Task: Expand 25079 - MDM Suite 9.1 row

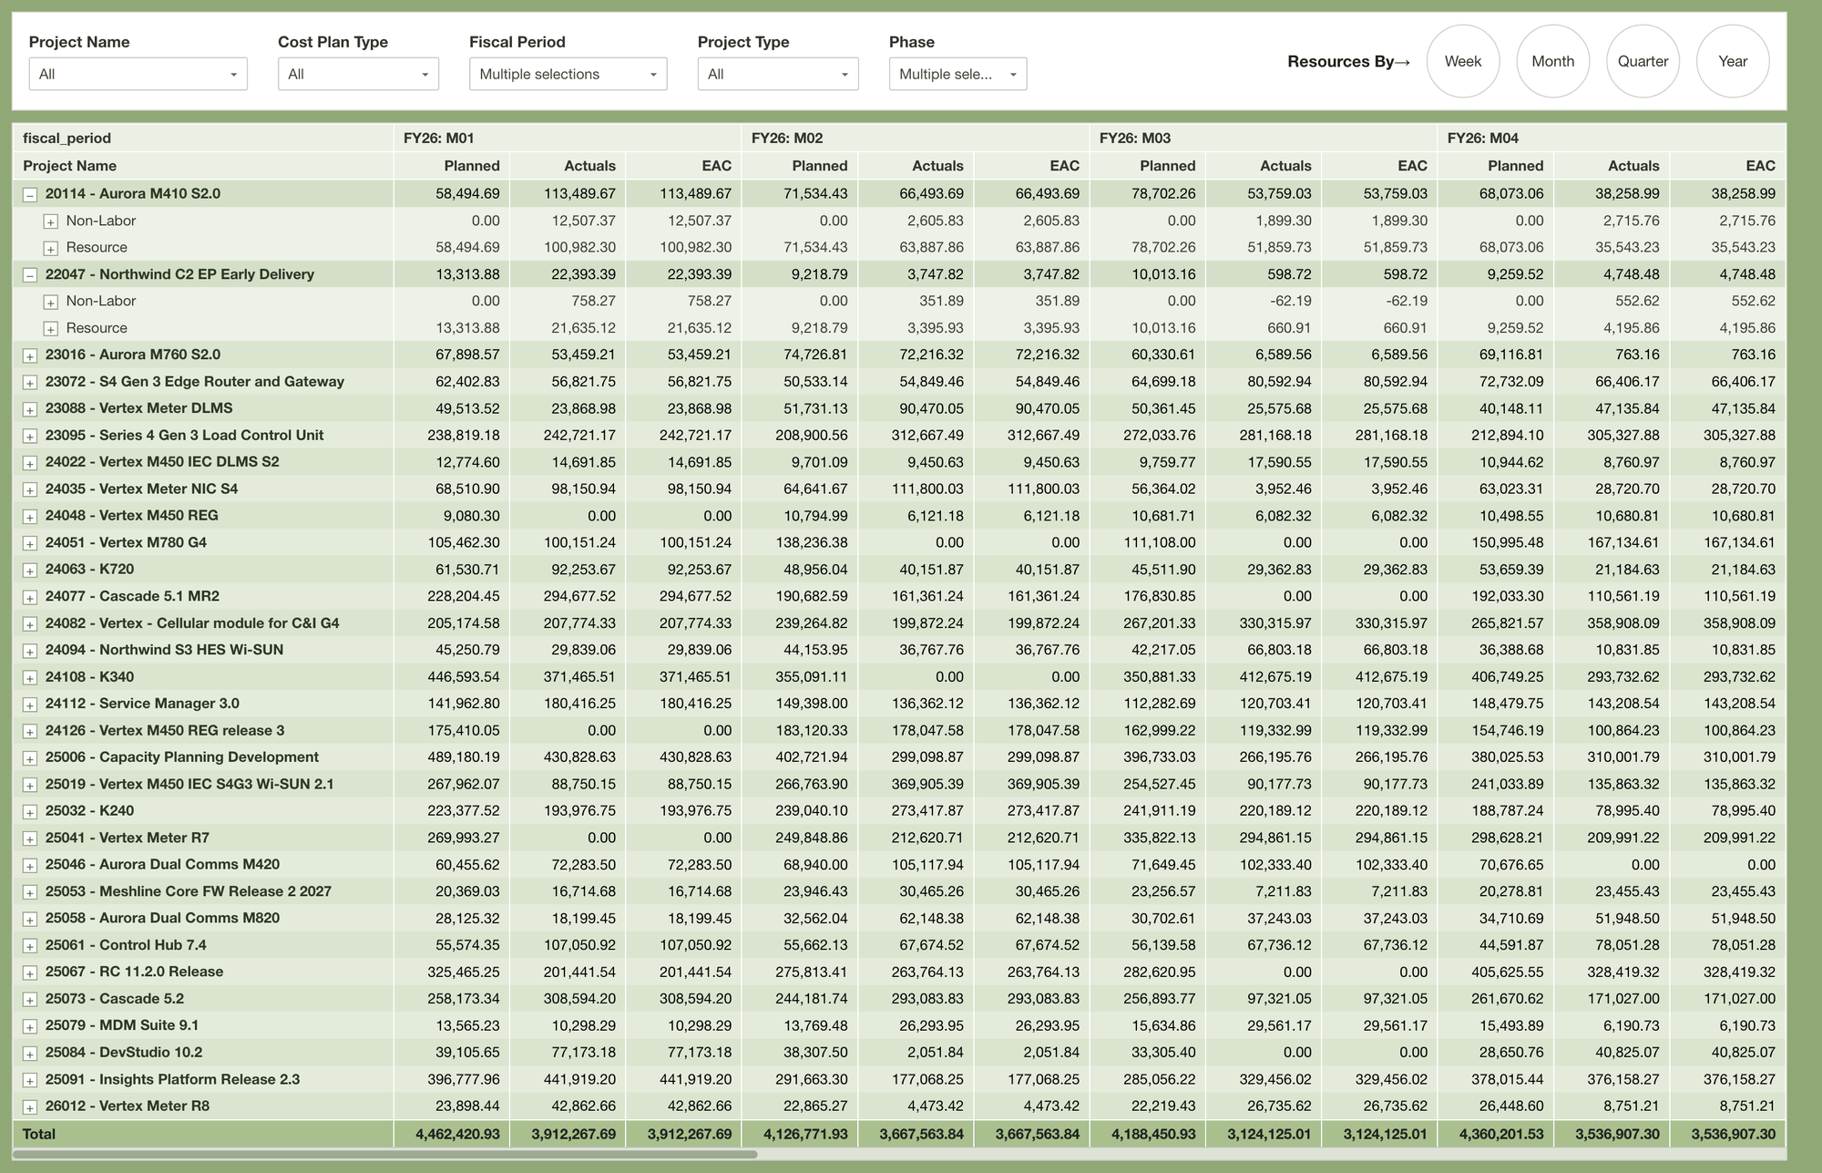Action: click(30, 1026)
